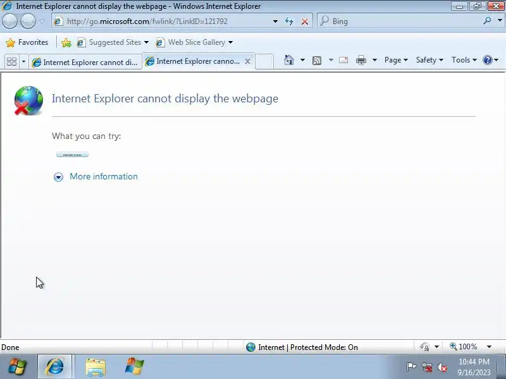Go to the Home page icon

click(x=289, y=60)
